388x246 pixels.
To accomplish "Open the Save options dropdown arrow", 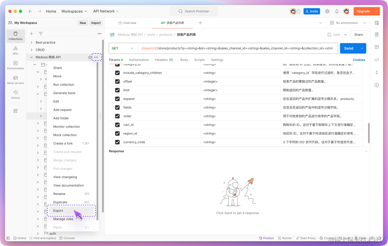I will point(346,35).
